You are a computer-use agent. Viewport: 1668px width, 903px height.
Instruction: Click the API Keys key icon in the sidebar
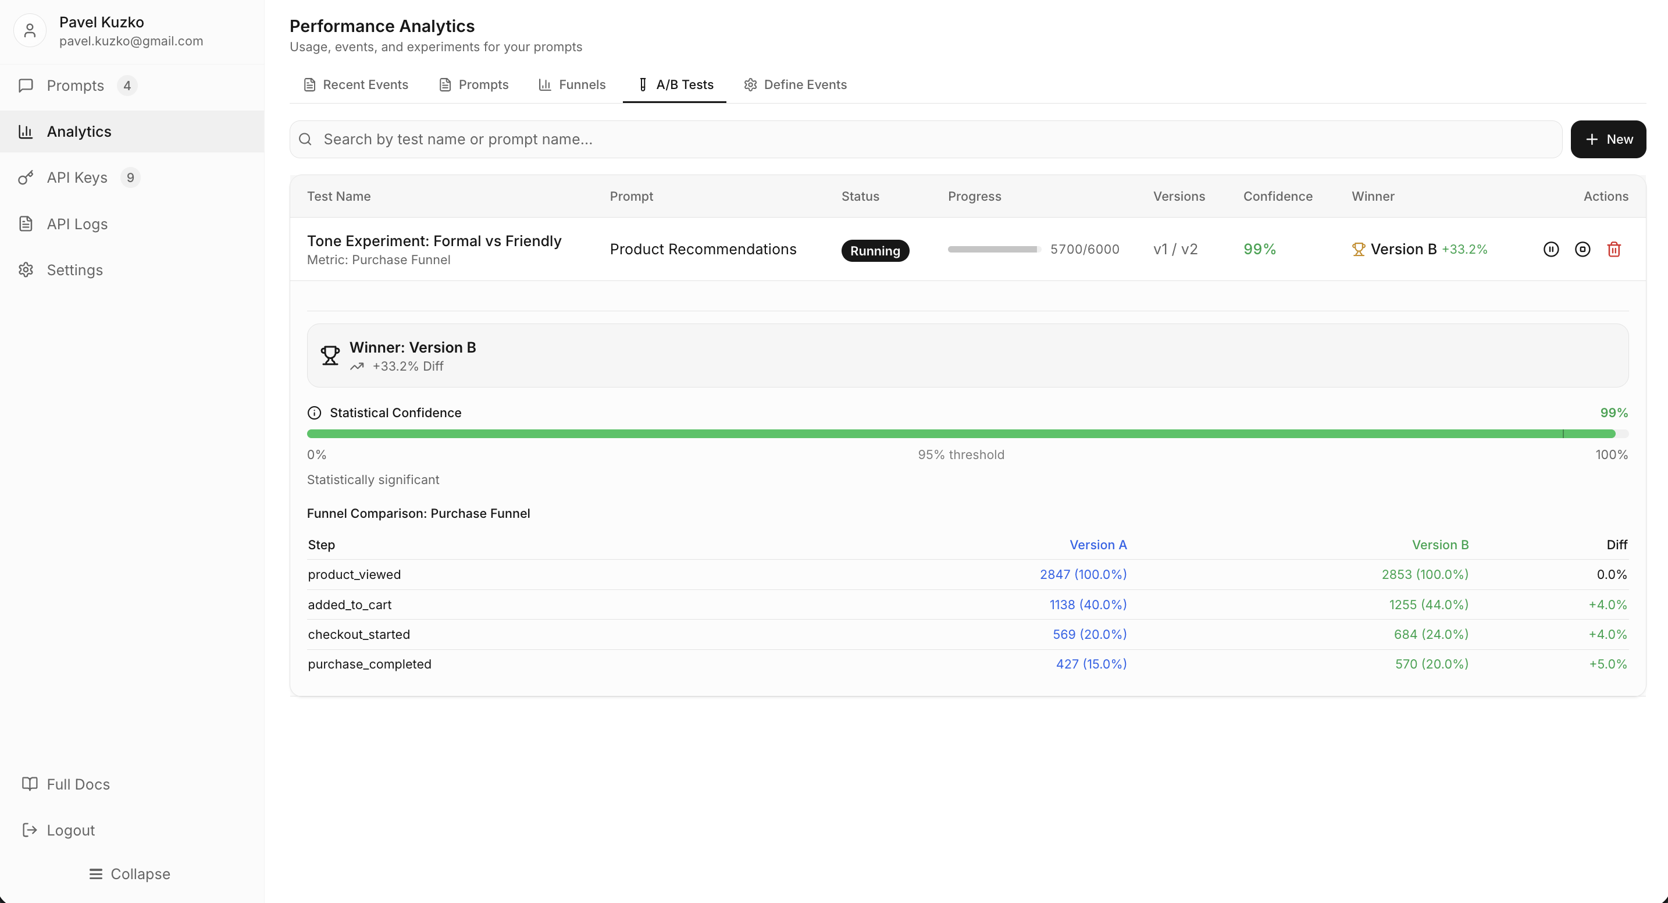tap(26, 177)
